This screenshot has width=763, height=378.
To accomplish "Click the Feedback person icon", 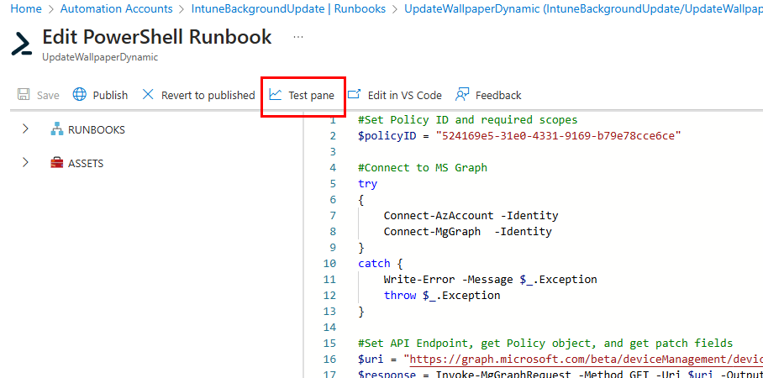I will tap(461, 95).
